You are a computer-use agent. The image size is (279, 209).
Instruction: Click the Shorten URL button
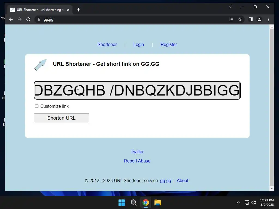[x=62, y=118]
